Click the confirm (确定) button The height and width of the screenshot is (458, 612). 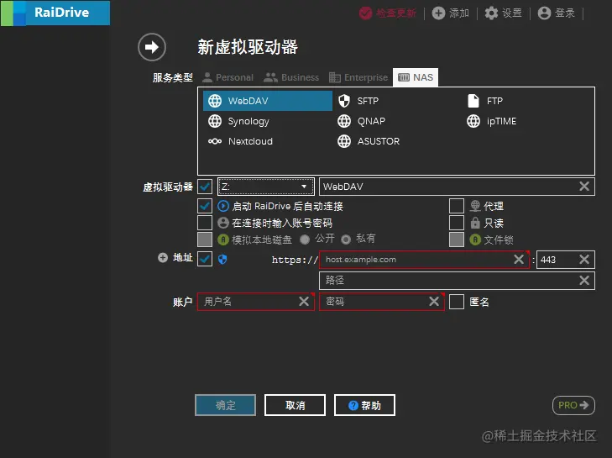click(226, 405)
